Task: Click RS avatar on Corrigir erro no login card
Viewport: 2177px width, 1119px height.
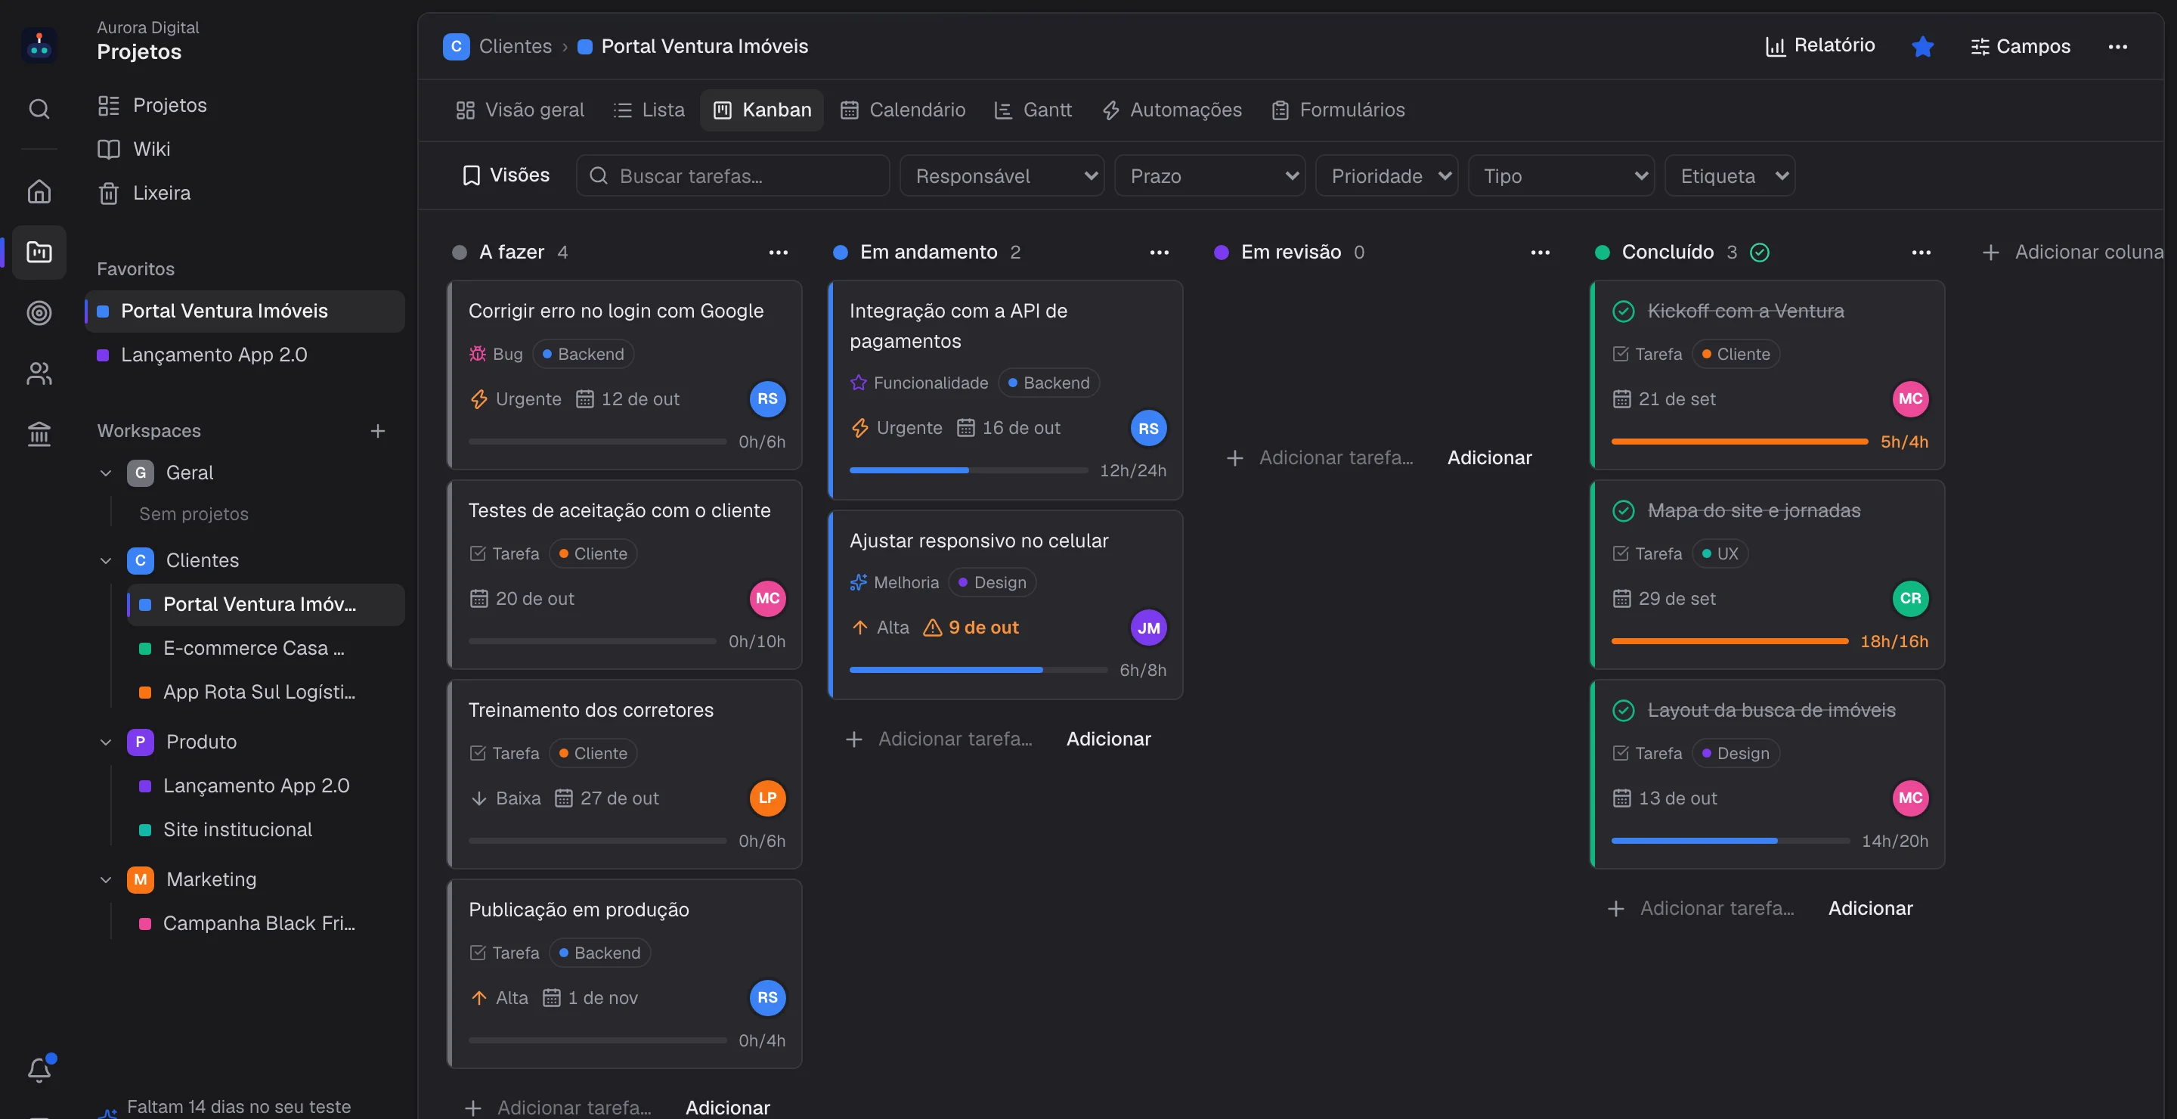Action: coord(767,399)
